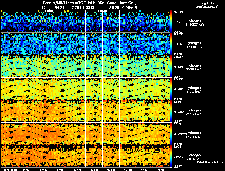Open the 90-149 keV image above 18:03
Image resolution: width=225 pixels, height=171 pixels.
161,44
